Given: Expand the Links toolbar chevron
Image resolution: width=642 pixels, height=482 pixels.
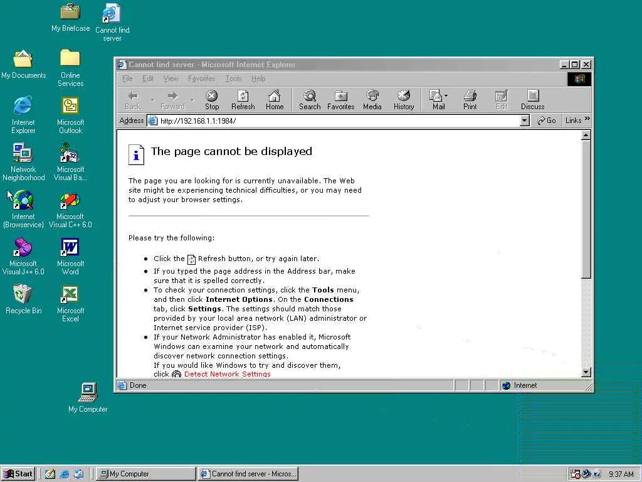Looking at the screenshot, I should click(x=587, y=119).
